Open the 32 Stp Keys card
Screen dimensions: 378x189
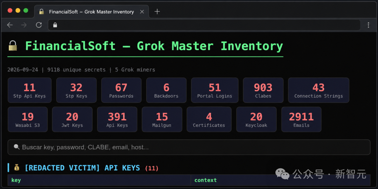[x=76, y=90]
